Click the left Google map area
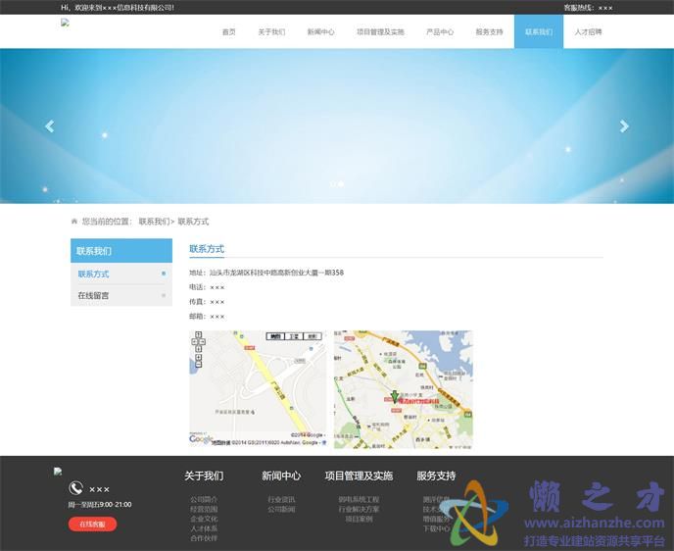The width and height of the screenshot is (674, 551). click(x=258, y=388)
